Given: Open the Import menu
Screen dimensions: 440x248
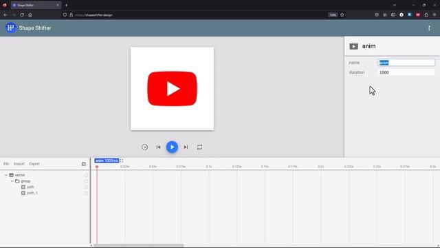Looking at the screenshot, I should 19,164.
